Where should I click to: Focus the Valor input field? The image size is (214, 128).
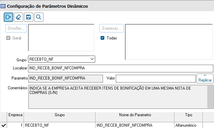[x=156, y=78]
